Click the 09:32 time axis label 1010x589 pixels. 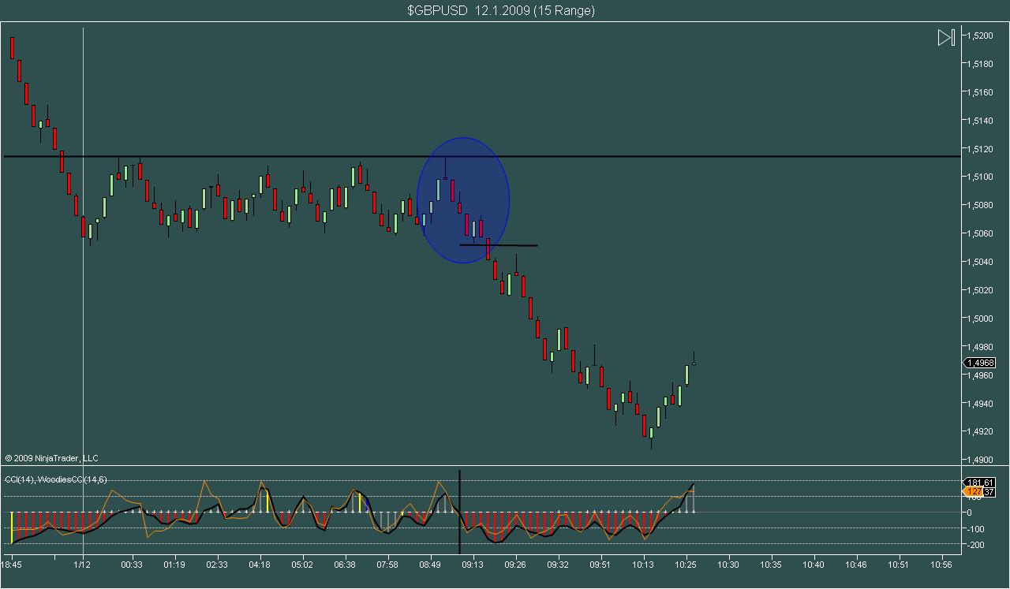pyautogui.click(x=558, y=565)
